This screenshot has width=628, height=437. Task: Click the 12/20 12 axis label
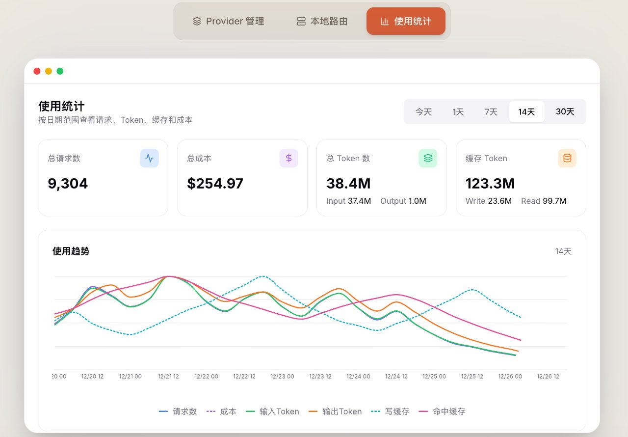click(92, 377)
